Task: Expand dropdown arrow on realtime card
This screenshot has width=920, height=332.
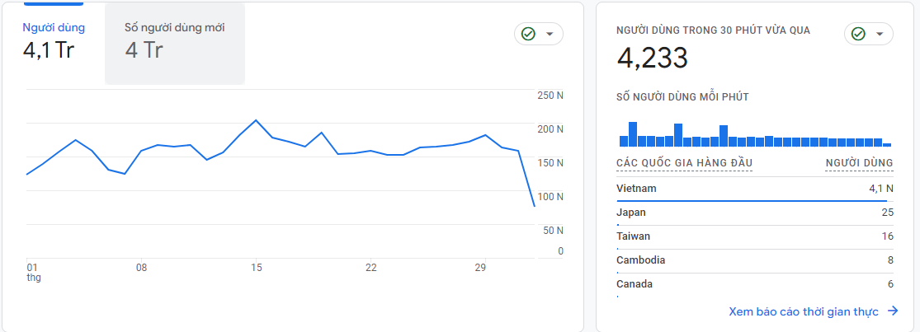Action: coord(880,34)
